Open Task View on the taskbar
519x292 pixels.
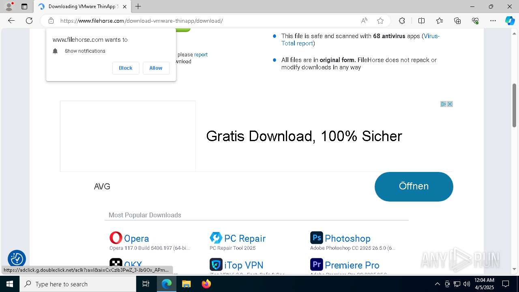click(146, 284)
